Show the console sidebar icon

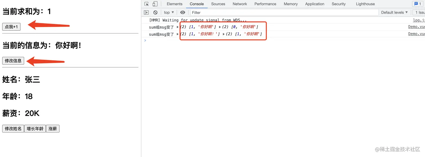pyautogui.click(x=146, y=12)
